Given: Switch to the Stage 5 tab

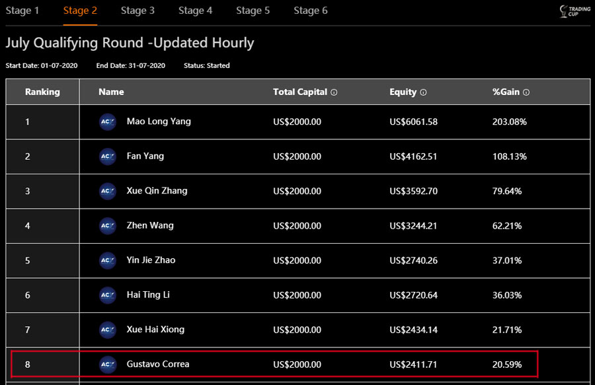Looking at the screenshot, I should point(253,11).
